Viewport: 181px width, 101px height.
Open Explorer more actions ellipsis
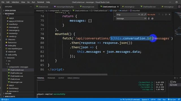coord(31,7)
